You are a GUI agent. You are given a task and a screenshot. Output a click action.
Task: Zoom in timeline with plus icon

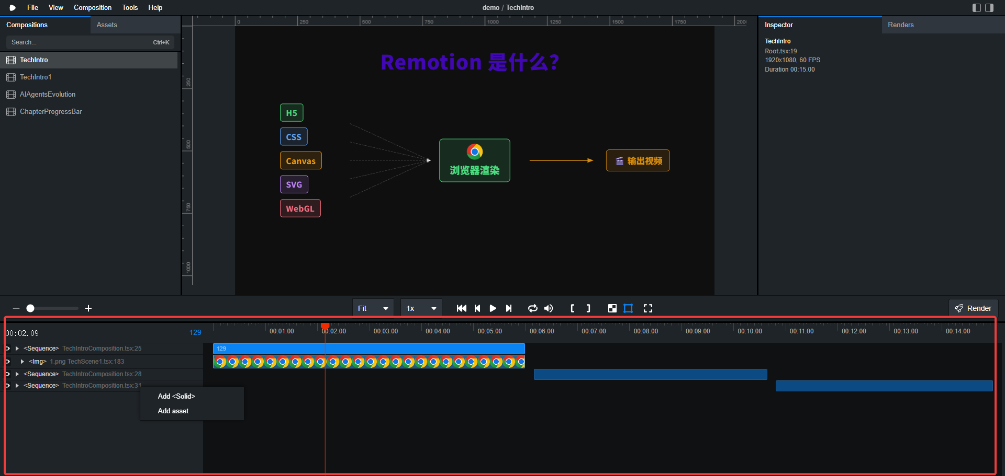(x=88, y=308)
